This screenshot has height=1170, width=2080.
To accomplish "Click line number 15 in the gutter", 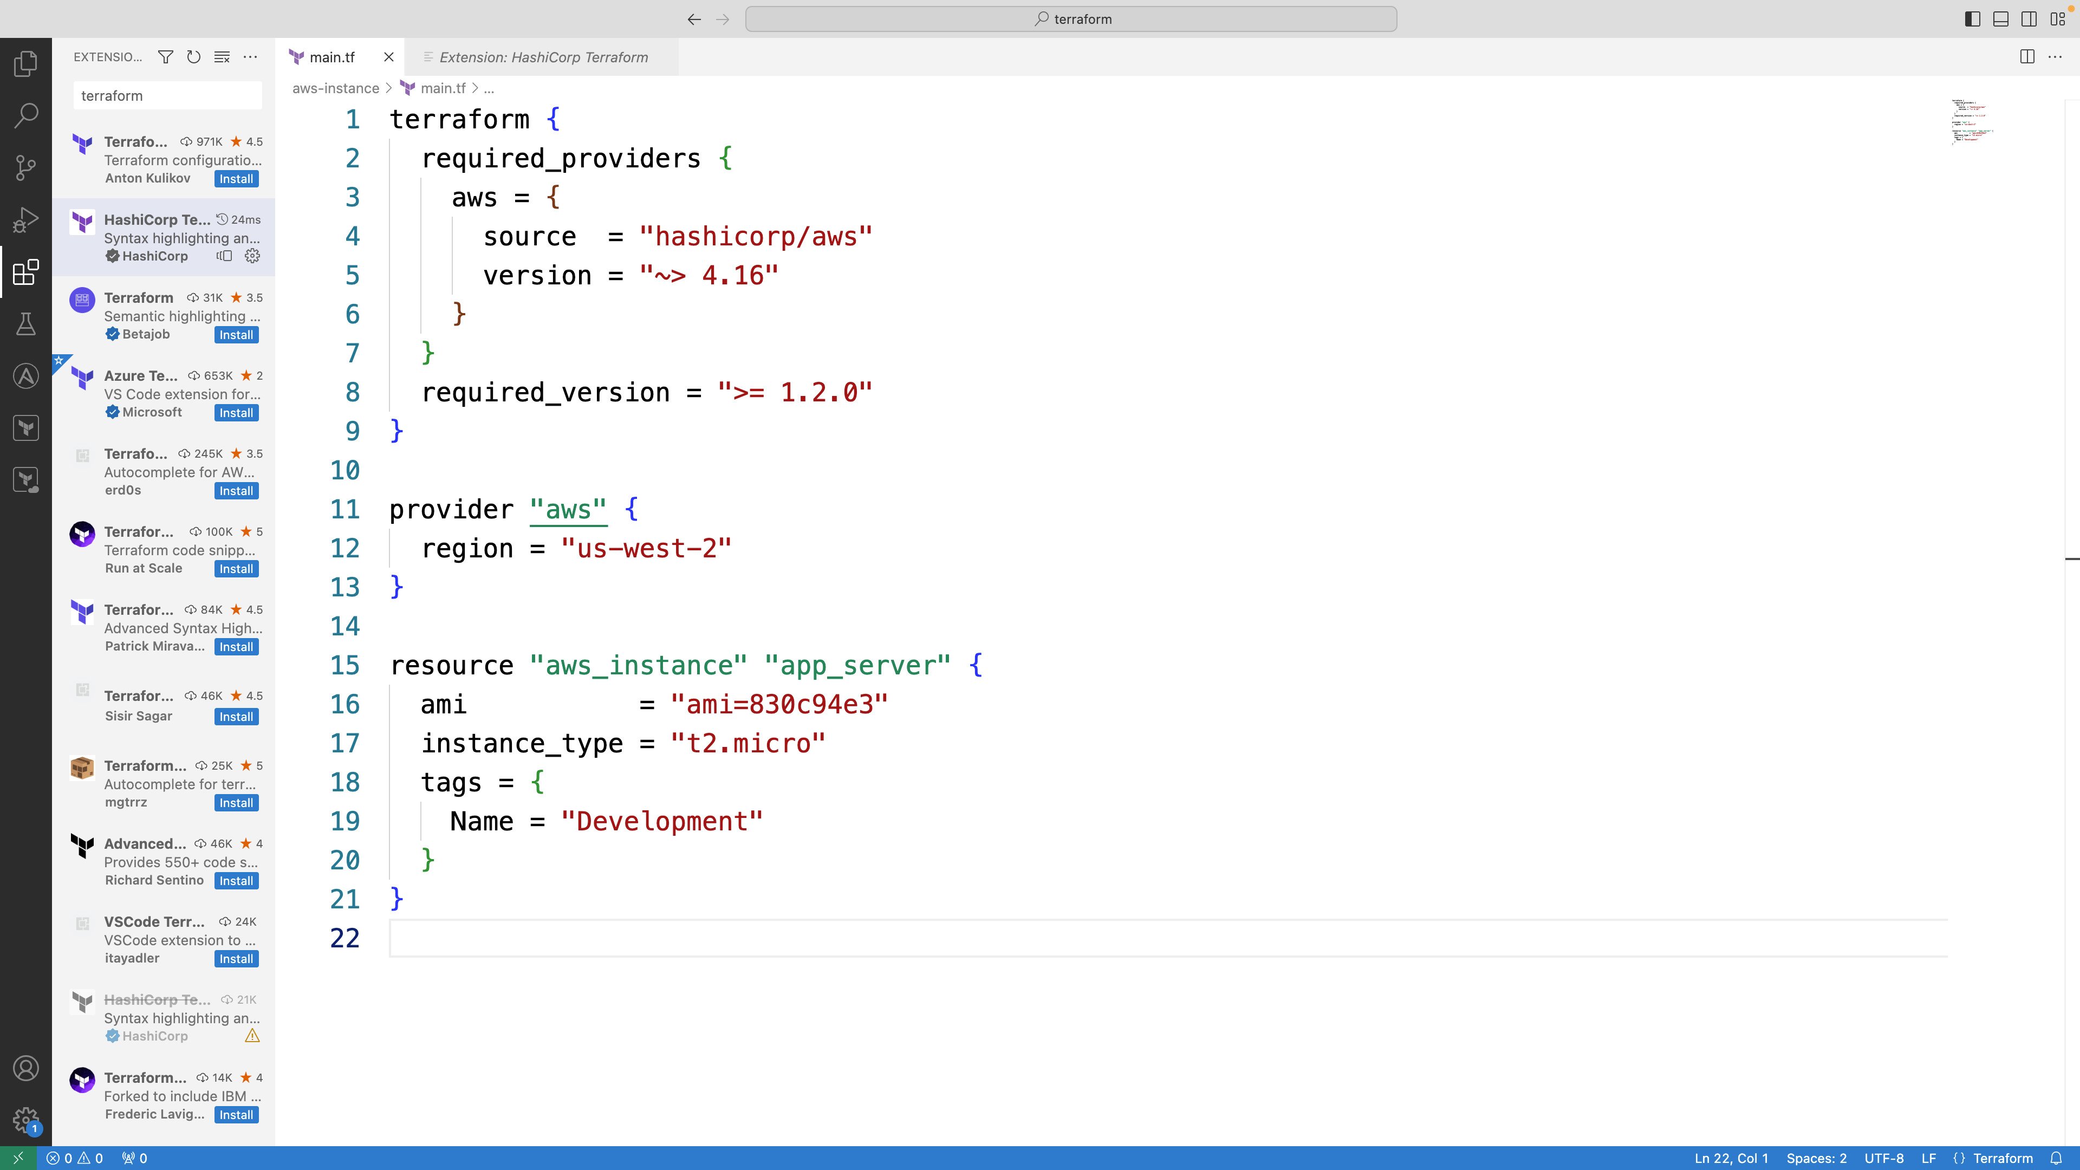I will pos(345,665).
